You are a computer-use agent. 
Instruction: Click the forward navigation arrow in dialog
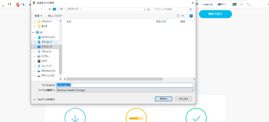tap(41, 9)
